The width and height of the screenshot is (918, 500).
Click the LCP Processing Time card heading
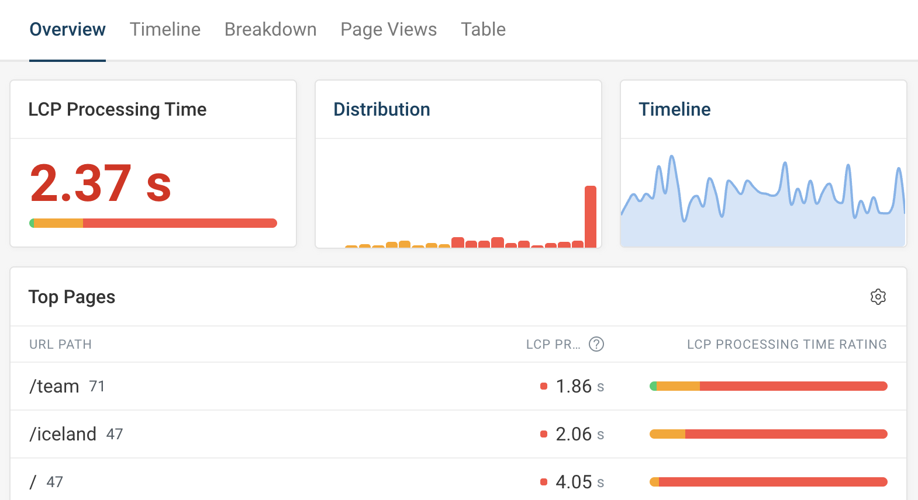pos(118,109)
